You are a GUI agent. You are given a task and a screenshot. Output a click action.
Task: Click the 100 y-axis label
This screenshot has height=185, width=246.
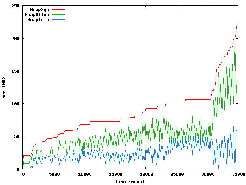point(15,104)
